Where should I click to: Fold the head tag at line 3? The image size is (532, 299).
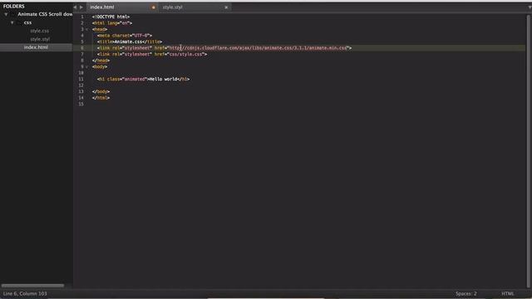click(86, 30)
